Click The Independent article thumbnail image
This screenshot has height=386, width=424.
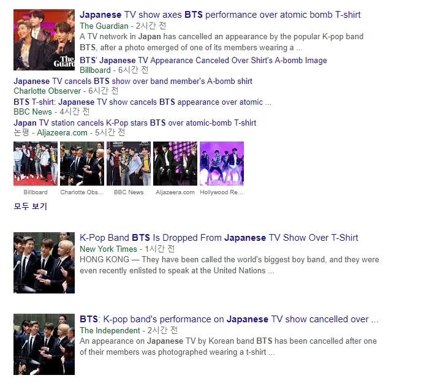(44, 344)
